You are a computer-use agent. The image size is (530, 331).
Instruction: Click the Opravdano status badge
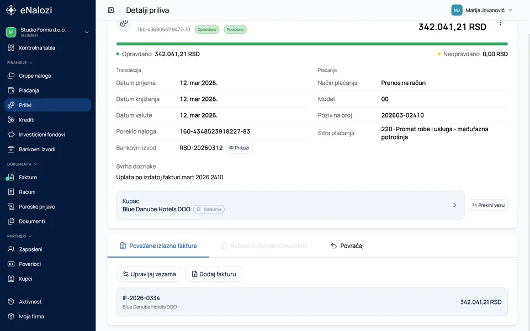[207, 30]
